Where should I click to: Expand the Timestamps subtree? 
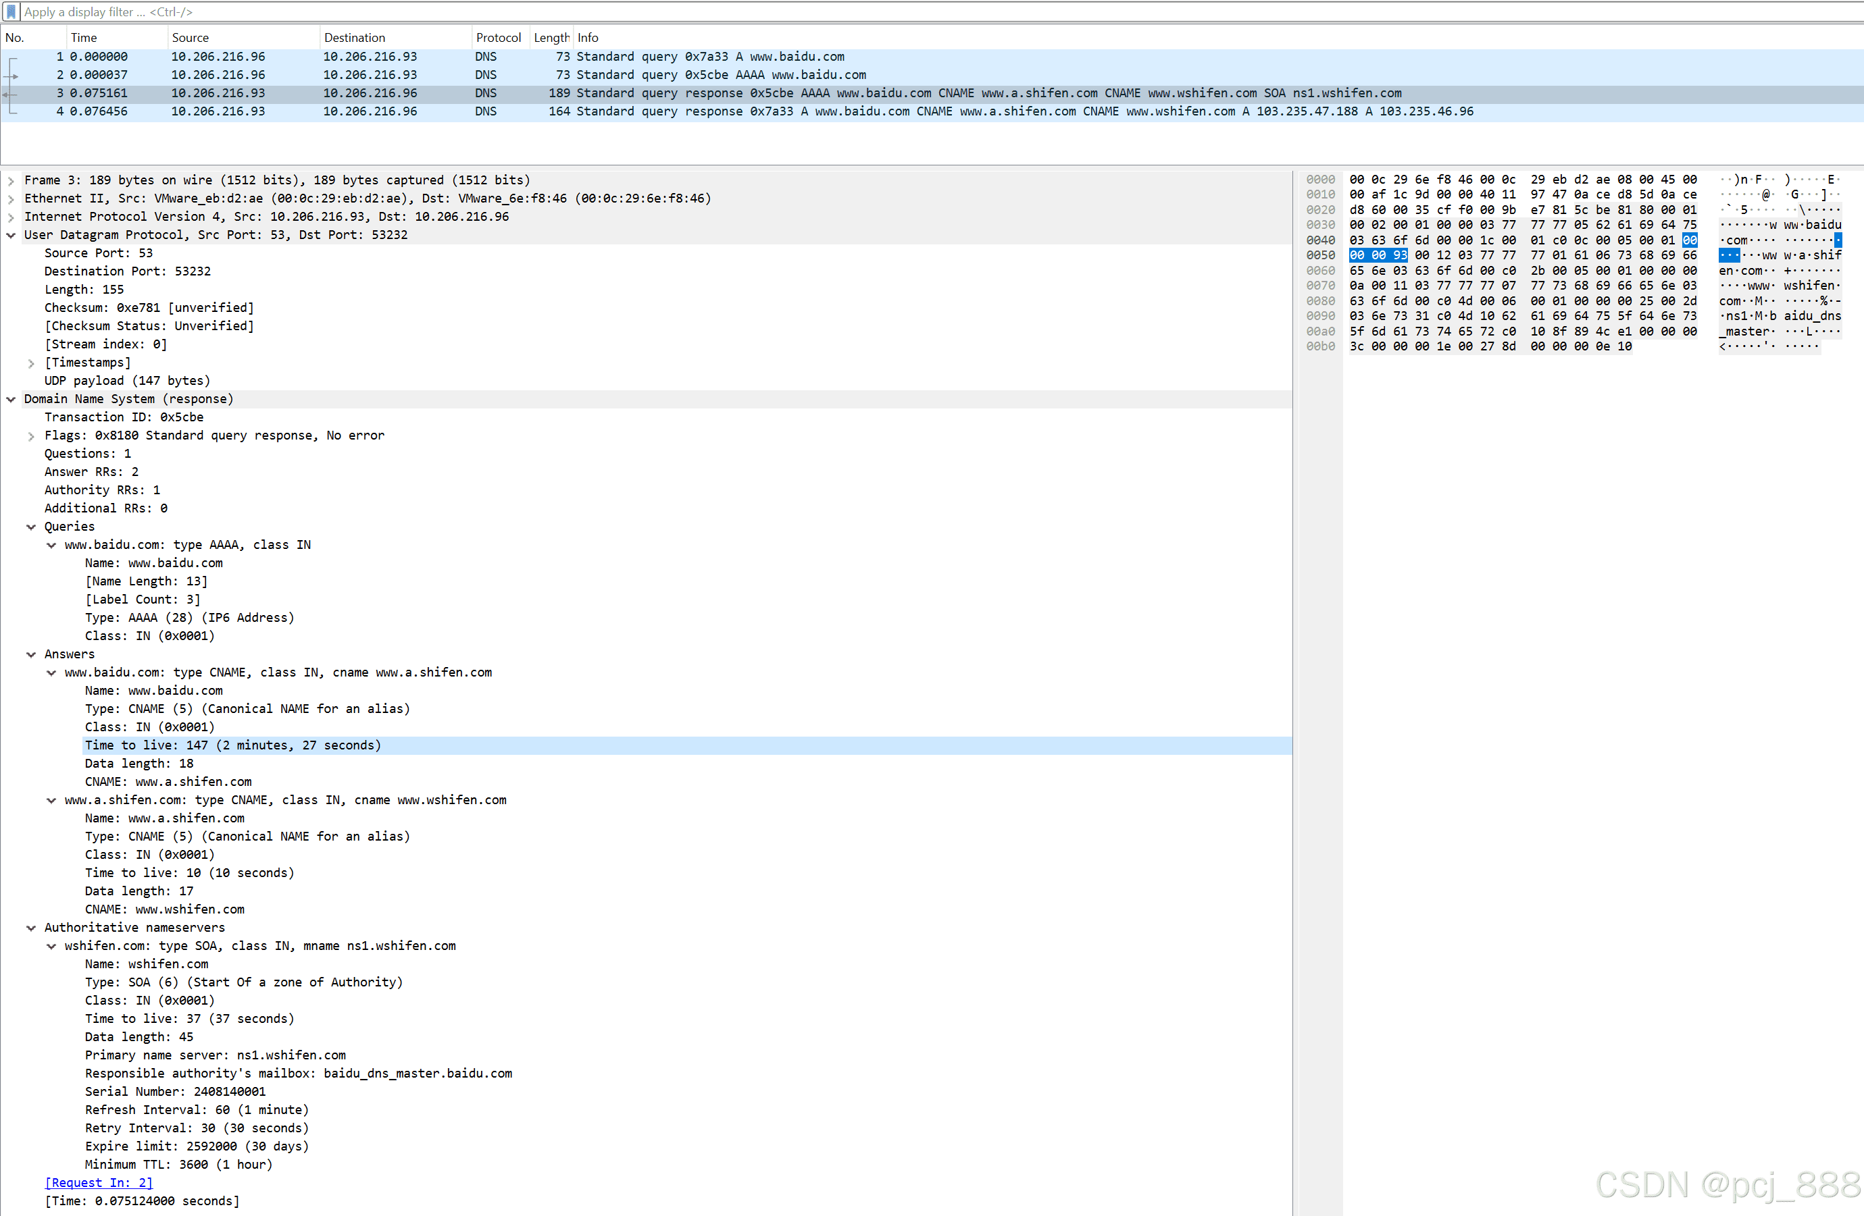[31, 363]
